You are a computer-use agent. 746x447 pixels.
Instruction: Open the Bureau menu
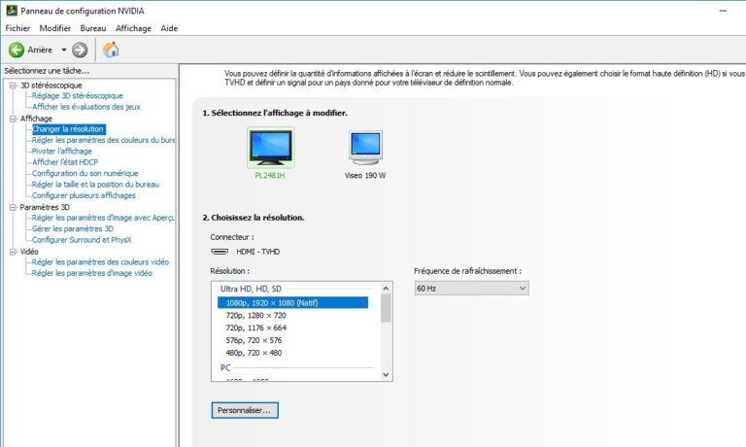[x=93, y=28]
